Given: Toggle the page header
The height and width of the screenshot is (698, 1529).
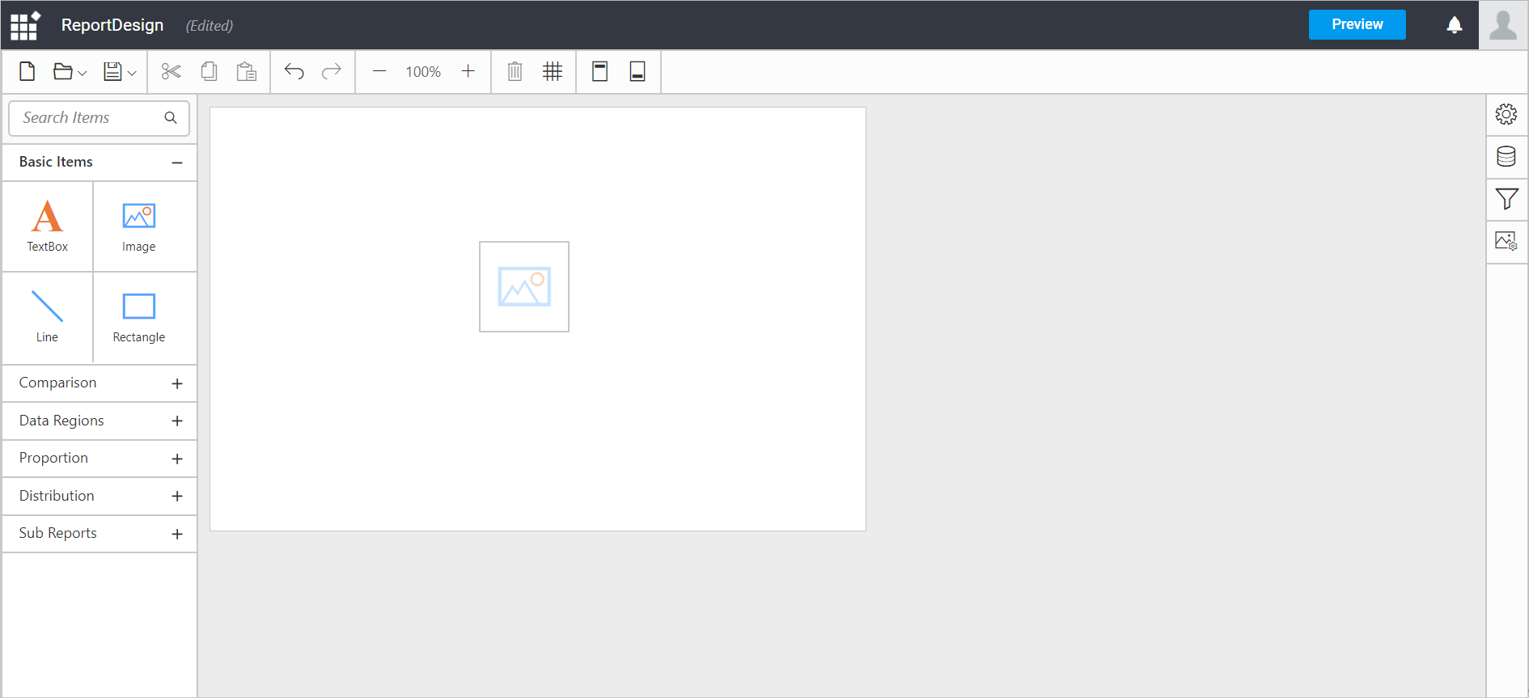Looking at the screenshot, I should pos(599,72).
